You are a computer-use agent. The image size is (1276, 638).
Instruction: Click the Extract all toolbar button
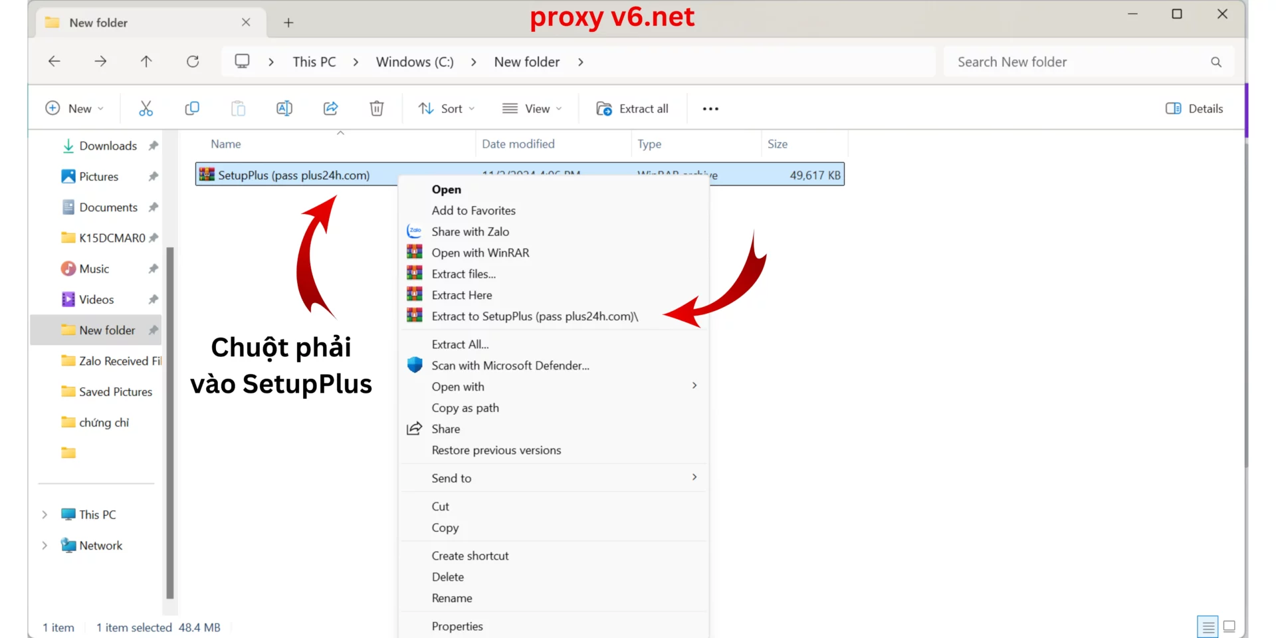[x=633, y=108]
